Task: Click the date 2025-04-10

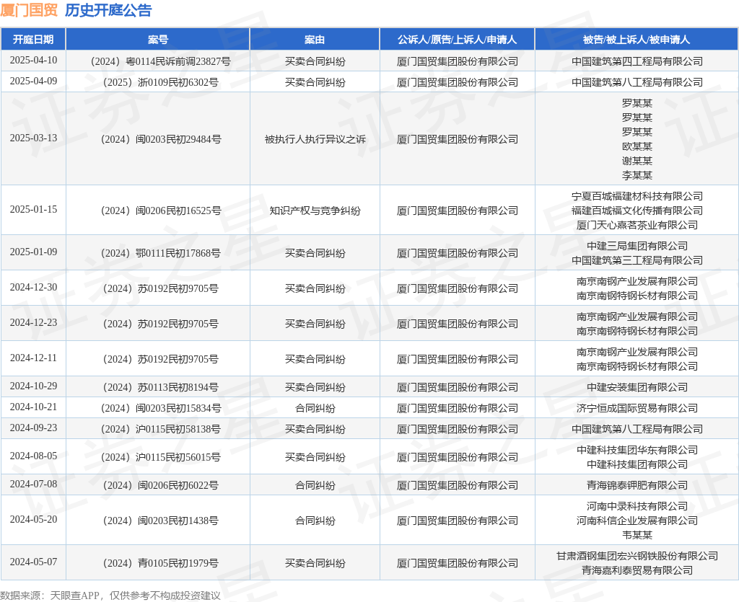Action: tap(33, 61)
